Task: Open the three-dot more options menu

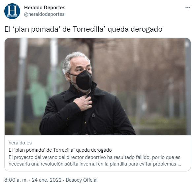Action: click(188, 8)
